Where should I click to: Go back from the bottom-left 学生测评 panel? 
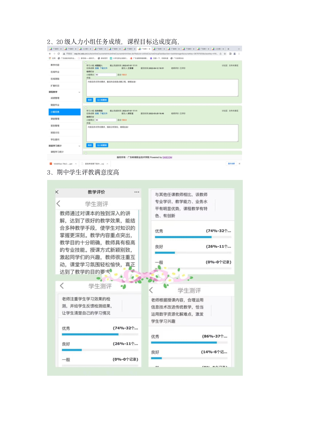pyautogui.click(x=62, y=286)
